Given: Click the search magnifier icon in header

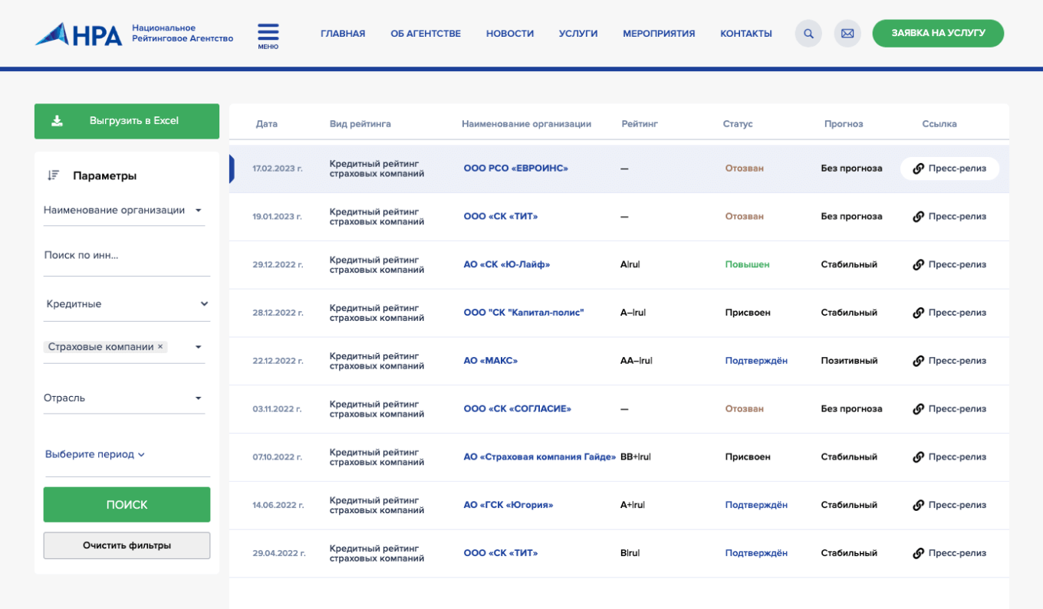Looking at the screenshot, I should (x=808, y=34).
